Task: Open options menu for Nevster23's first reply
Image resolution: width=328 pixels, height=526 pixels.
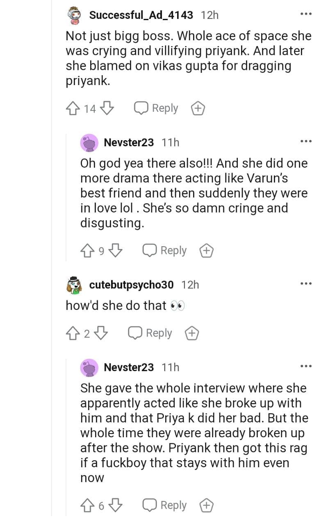Action: tap(306, 142)
